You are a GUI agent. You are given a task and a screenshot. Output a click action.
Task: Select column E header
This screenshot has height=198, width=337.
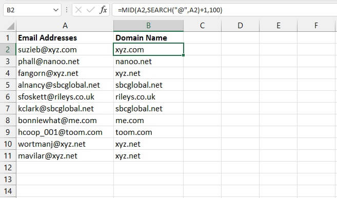pyautogui.click(x=279, y=26)
